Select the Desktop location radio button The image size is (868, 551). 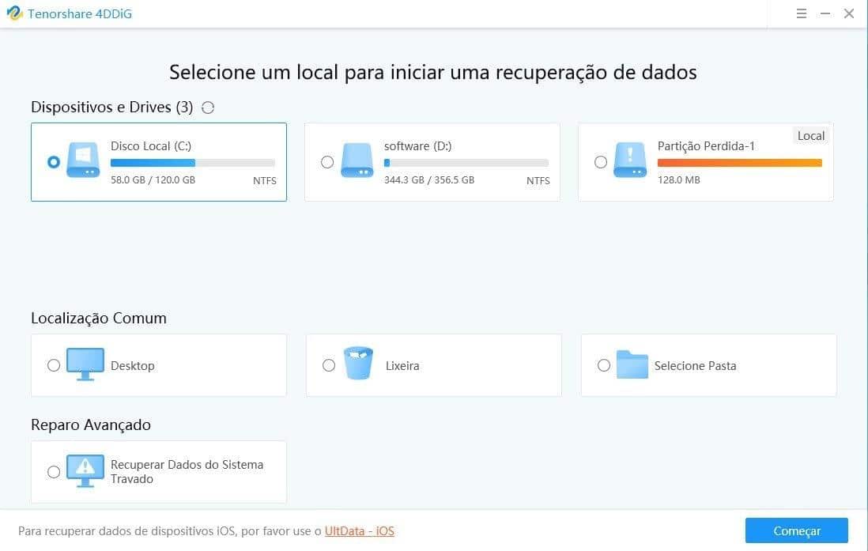(x=54, y=365)
